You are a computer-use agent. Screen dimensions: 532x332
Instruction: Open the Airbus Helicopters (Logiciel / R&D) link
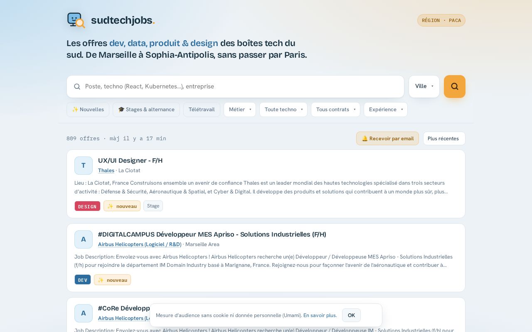click(140, 244)
